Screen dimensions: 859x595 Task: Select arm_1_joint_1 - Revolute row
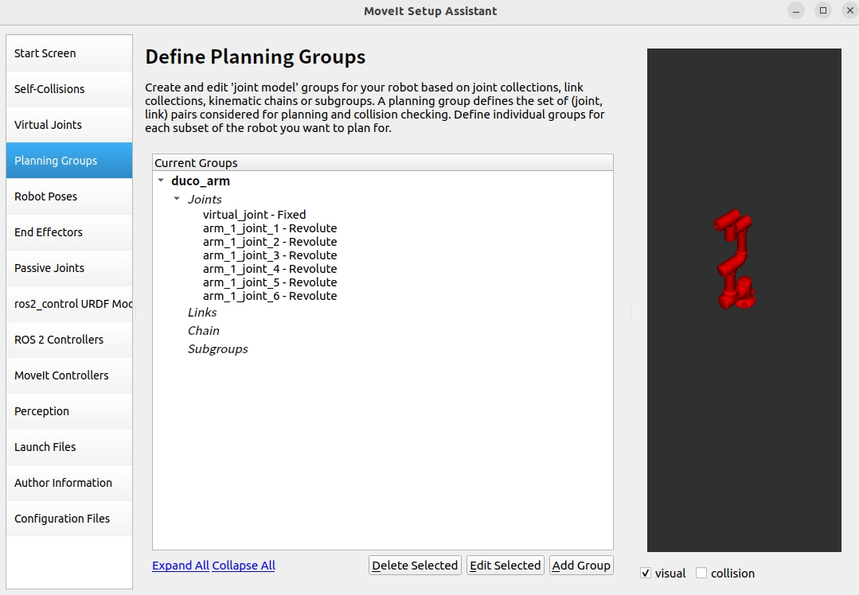(270, 228)
